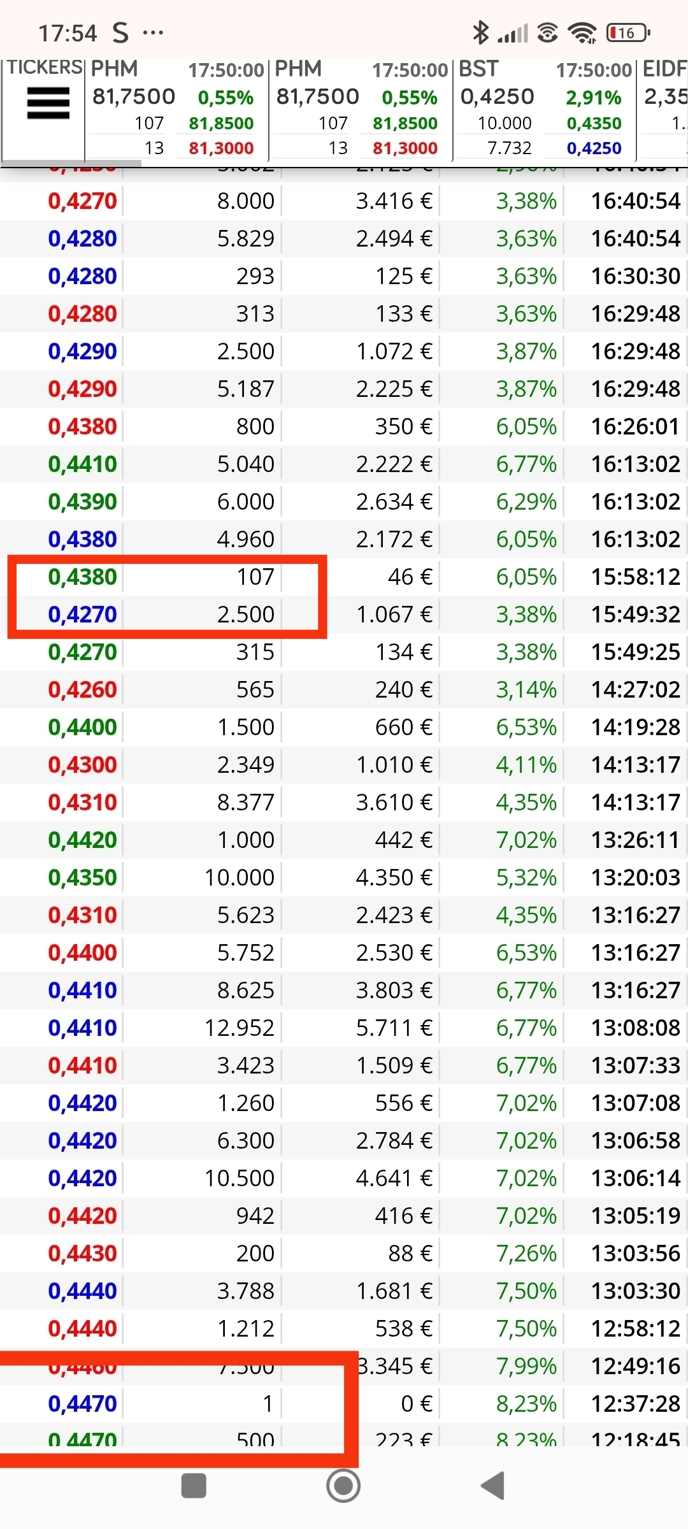
Task: Select the trade at 14:27:02
Action: pyautogui.click(x=344, y=689)
